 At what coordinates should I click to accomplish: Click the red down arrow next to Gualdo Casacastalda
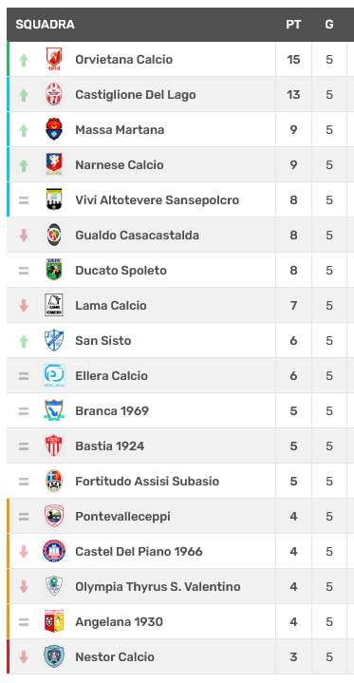coord(24,236)
